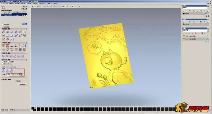Click last icon in Toolpath Operations second row
This screenshot has height=114, width=212.
(24, 36)
